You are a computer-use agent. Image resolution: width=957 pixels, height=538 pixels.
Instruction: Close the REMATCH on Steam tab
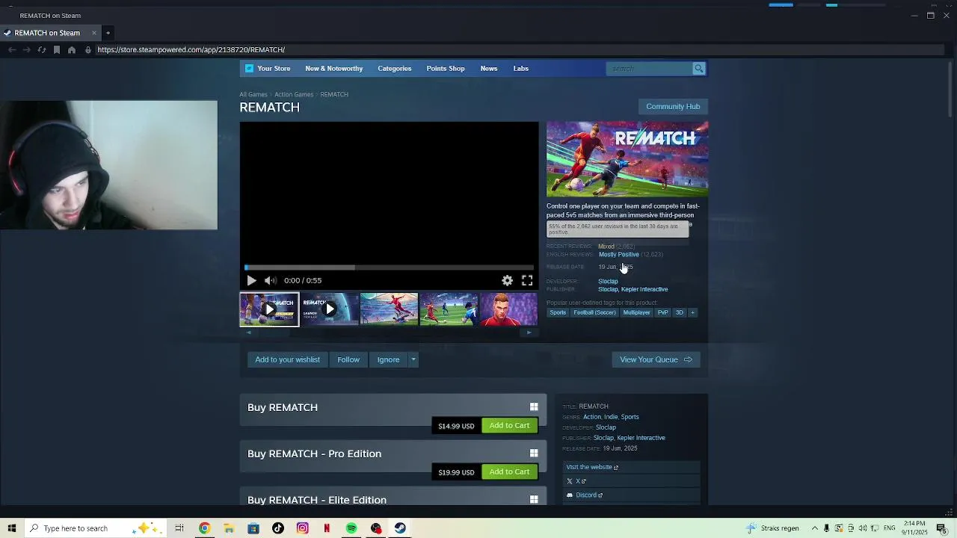94,33
